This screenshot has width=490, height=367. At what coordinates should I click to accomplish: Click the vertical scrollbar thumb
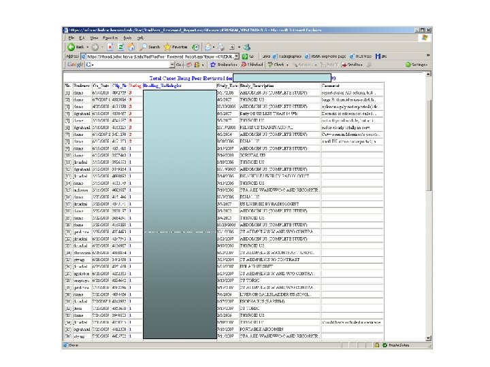click(428, 145)
